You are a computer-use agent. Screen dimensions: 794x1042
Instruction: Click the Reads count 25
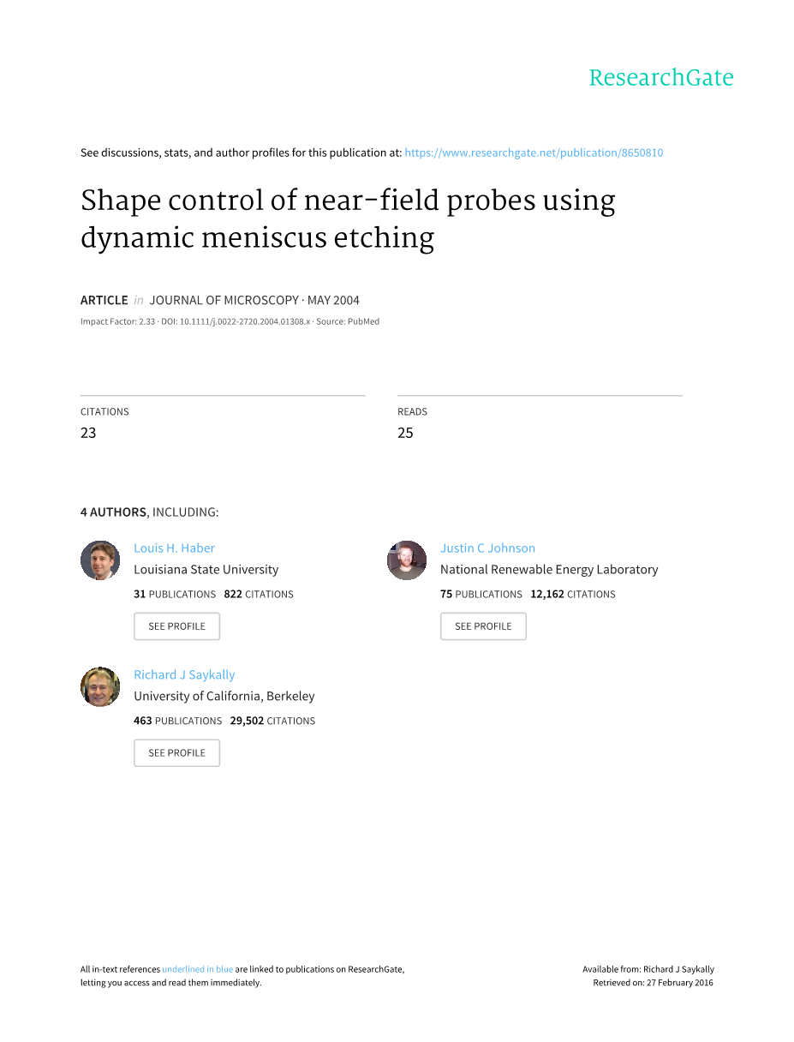click(405, 433)
